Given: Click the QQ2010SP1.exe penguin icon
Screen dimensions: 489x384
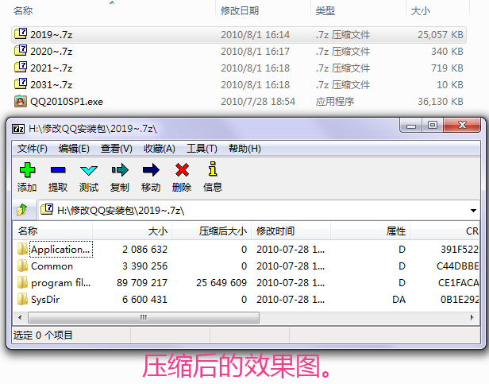Looking at the screenshot, I should [x=21, y=101].
